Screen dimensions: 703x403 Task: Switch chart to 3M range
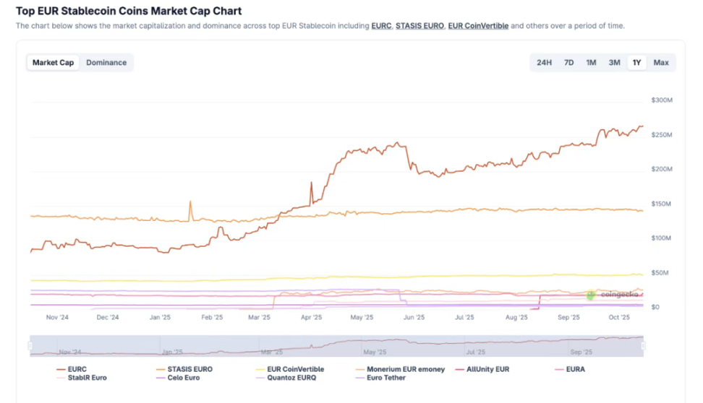[614, 63]
